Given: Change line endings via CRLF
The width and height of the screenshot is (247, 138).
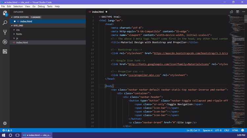Looking at the screenshot, I should coord(227,130).
